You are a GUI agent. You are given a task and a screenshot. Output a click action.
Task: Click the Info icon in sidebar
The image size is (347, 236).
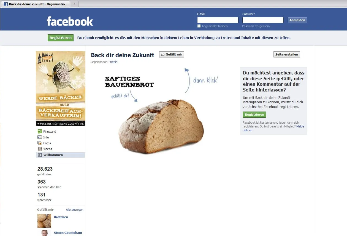click(x=40, y=137)
